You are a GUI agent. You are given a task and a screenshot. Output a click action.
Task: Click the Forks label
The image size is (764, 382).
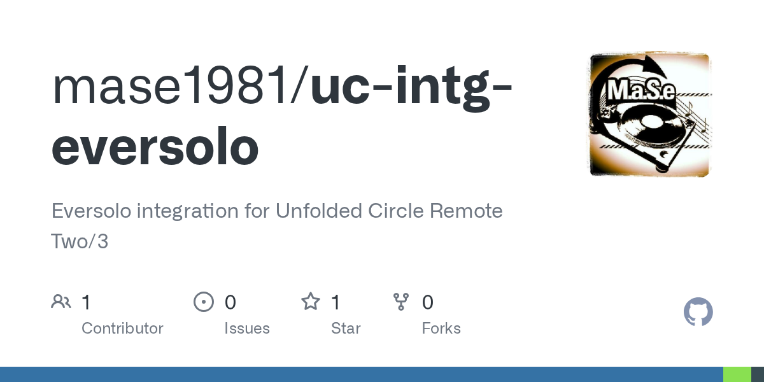[441, 329]
